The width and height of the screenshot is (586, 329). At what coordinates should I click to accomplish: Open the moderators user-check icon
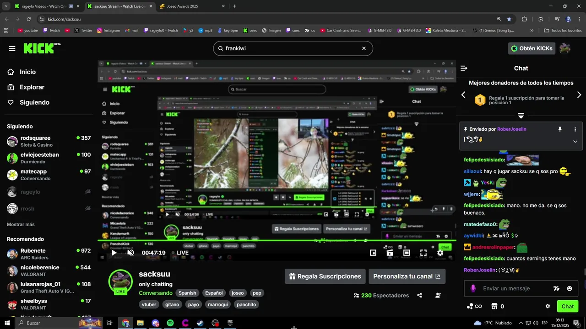pyautogui.click(x=438, y=295)
